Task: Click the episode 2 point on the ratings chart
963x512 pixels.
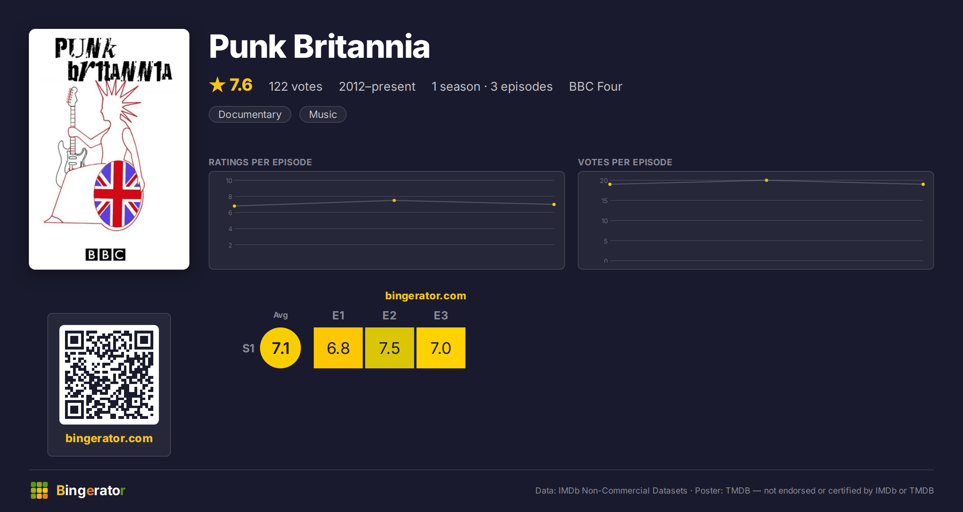Action: coord(394,200)
